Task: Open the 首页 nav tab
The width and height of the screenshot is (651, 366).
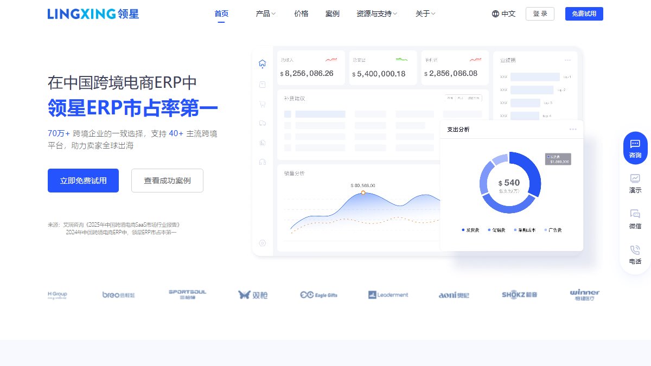Action: 221,14
